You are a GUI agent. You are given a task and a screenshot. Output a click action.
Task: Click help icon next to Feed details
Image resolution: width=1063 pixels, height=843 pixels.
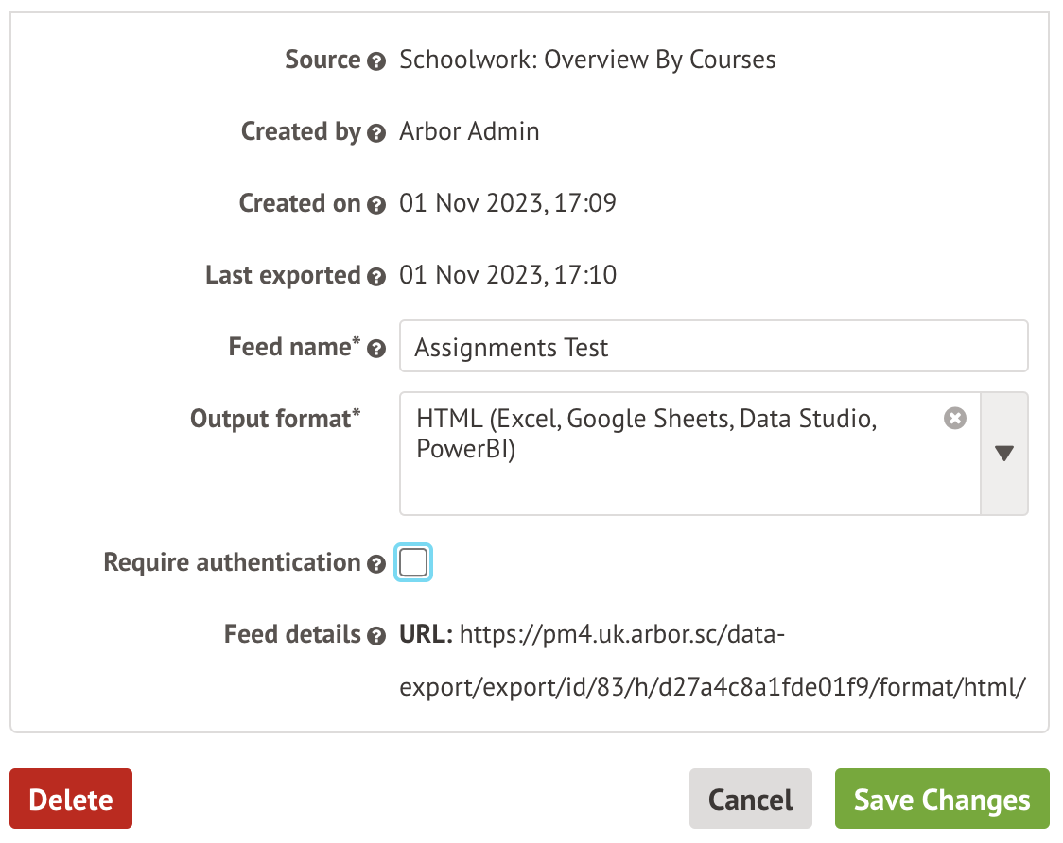(377, 635)
